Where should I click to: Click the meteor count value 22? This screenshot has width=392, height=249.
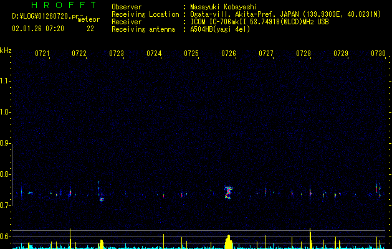pyautogui.click(x=90, y=29)
